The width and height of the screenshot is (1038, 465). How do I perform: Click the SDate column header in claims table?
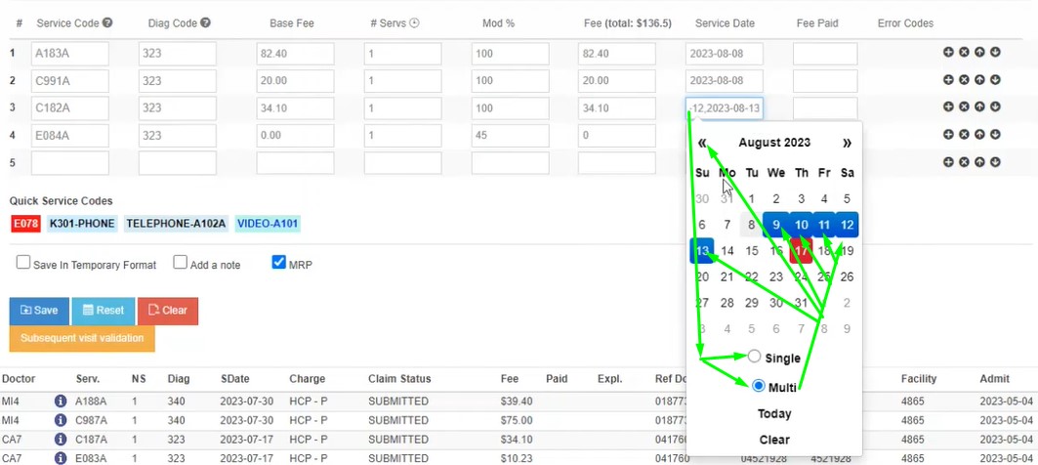[235, 379]
